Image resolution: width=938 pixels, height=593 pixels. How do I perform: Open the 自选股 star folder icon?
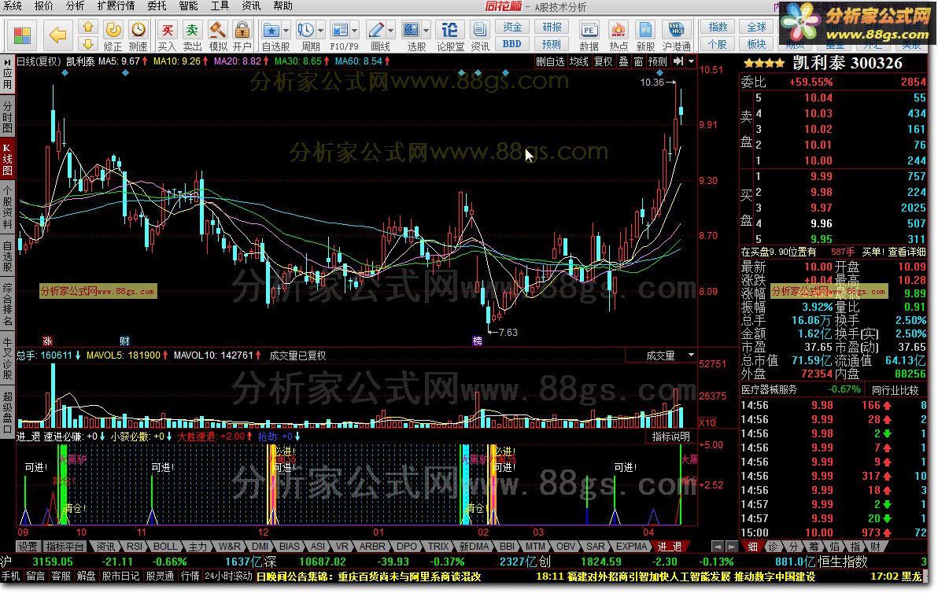(271, 29)
